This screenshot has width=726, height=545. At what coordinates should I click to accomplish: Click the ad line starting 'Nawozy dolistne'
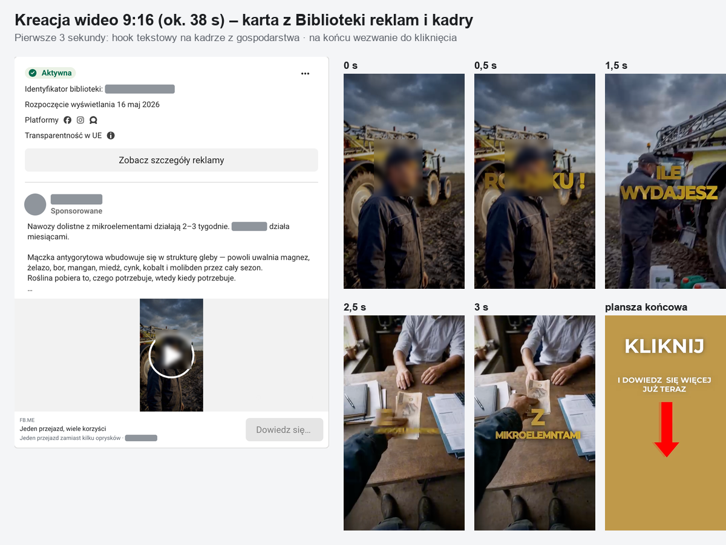[159, 231]
